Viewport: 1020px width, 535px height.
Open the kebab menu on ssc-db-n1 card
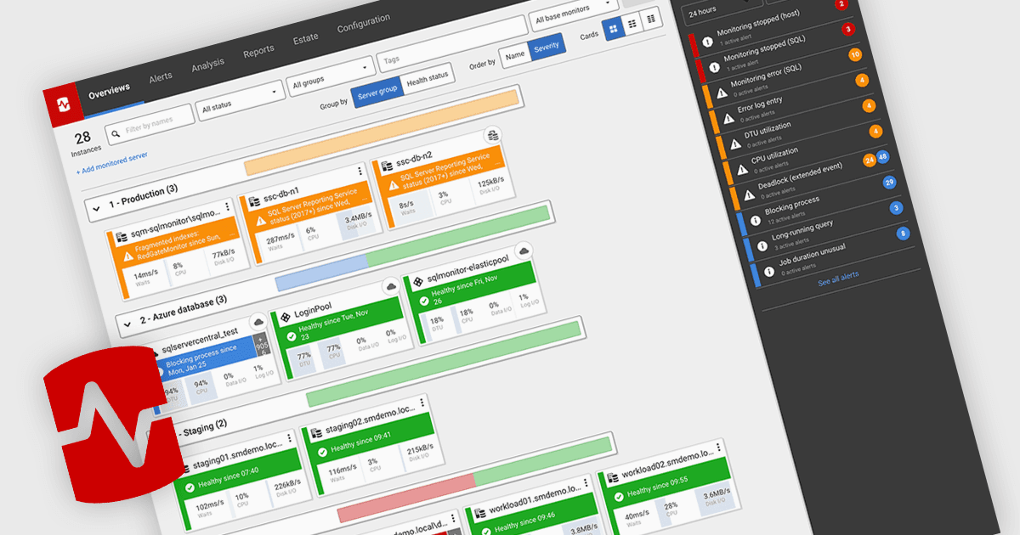[360, 170]
